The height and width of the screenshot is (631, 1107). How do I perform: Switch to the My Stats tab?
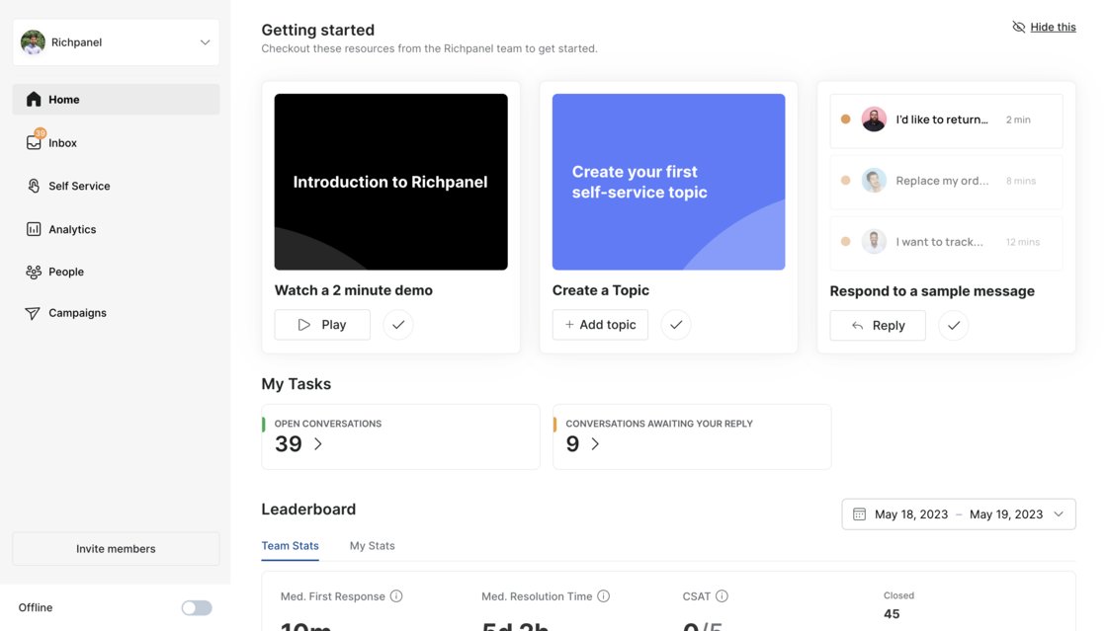coord(372,546)
